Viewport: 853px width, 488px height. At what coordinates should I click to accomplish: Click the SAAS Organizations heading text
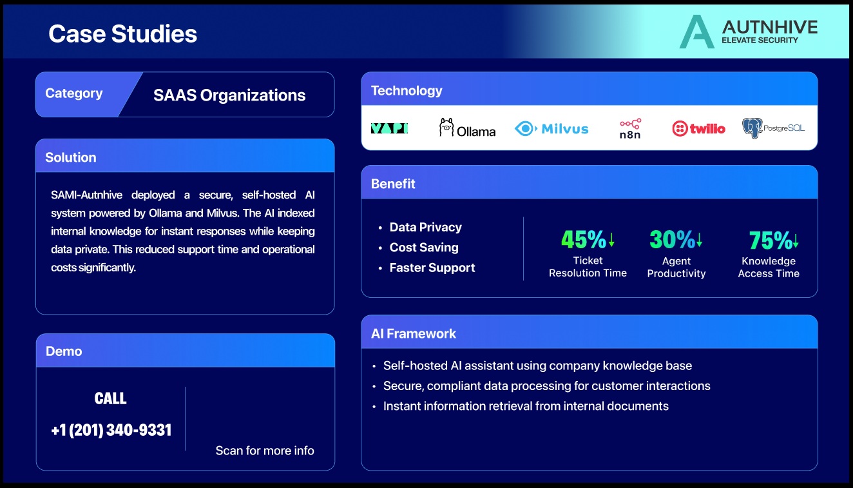click(229, 95)
